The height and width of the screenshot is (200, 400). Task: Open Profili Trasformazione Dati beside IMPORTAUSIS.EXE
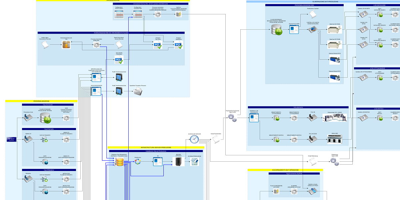[119, 77]
